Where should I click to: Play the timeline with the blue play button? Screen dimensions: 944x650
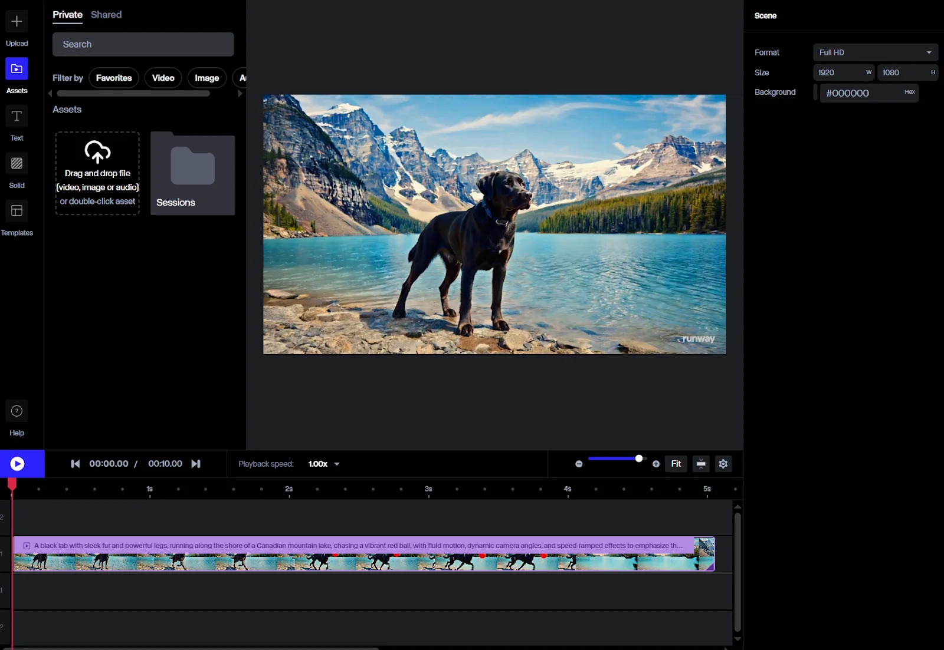[18, 464]
